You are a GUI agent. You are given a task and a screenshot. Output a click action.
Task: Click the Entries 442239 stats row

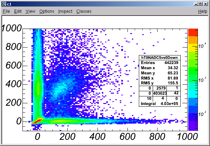click(x=160, y=63)
